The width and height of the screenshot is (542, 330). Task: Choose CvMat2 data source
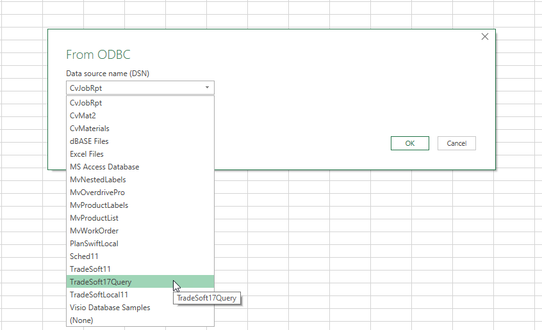(83, 115)
